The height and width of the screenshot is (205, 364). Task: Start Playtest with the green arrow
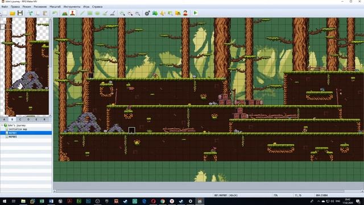(195, 13)
